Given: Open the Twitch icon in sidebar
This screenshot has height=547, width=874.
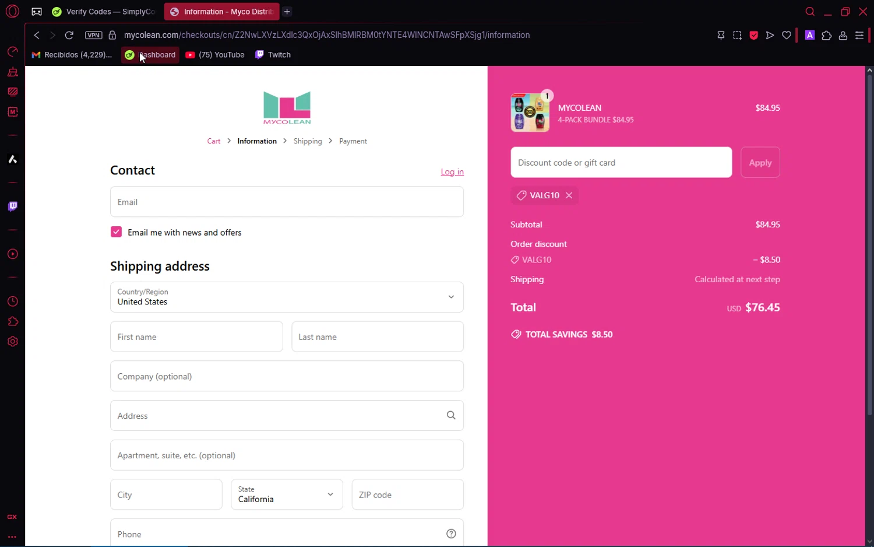Looking at the screenshot, I should [x=12, y=206].
